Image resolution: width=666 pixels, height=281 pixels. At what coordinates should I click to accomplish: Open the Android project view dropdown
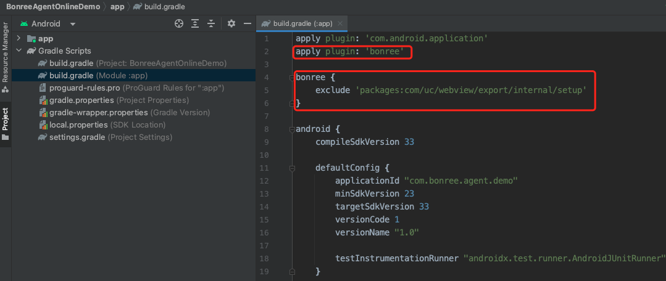[x=48, y=24]
